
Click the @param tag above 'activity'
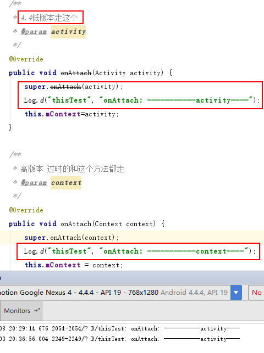click(34, 32)
